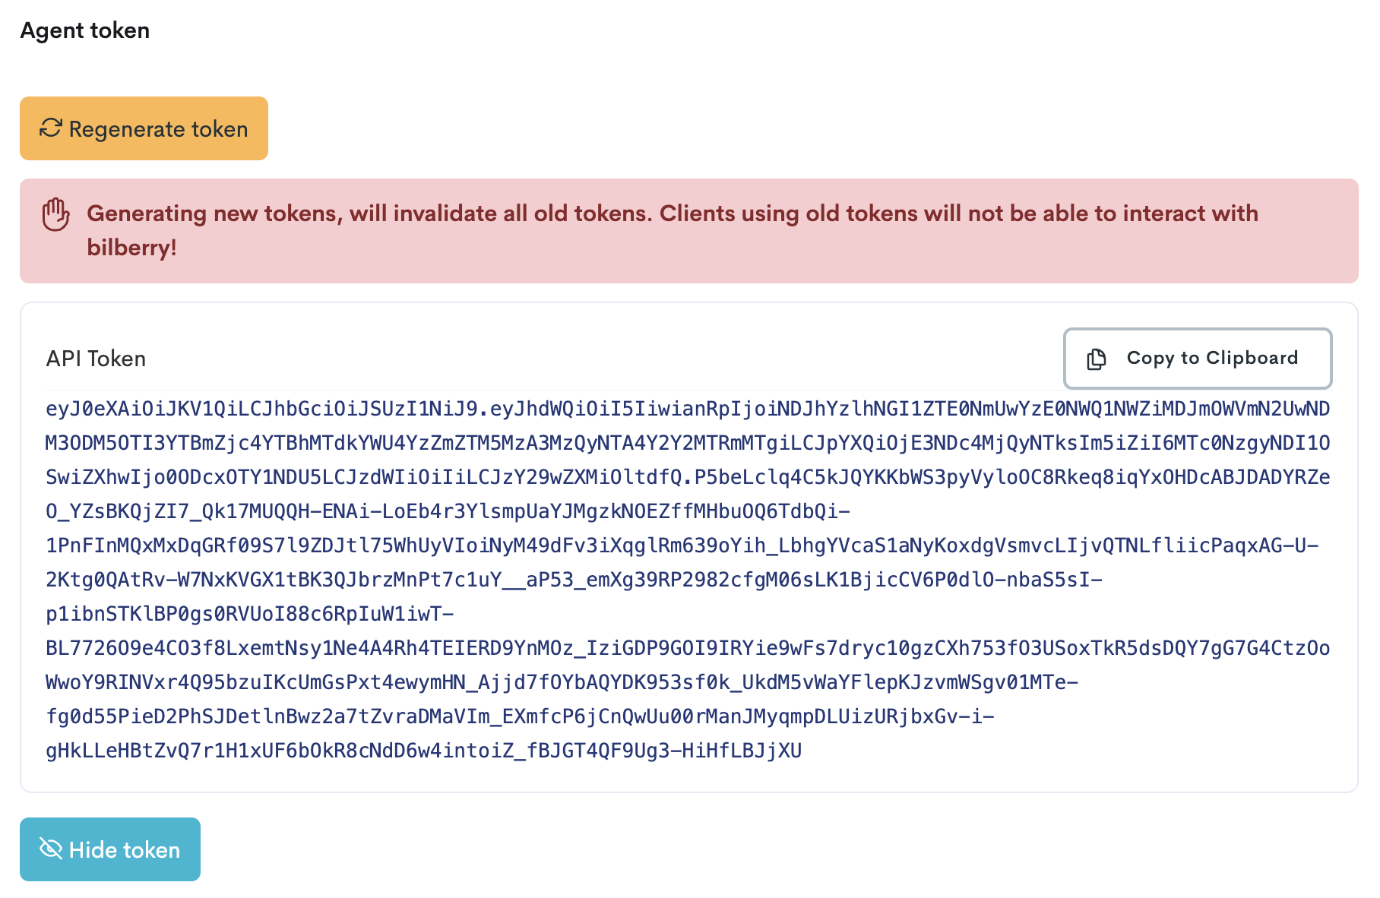The width and height of the screenshot is (1380, 898).
Task: Click the API Token label
Action: [x=96, y=359]
